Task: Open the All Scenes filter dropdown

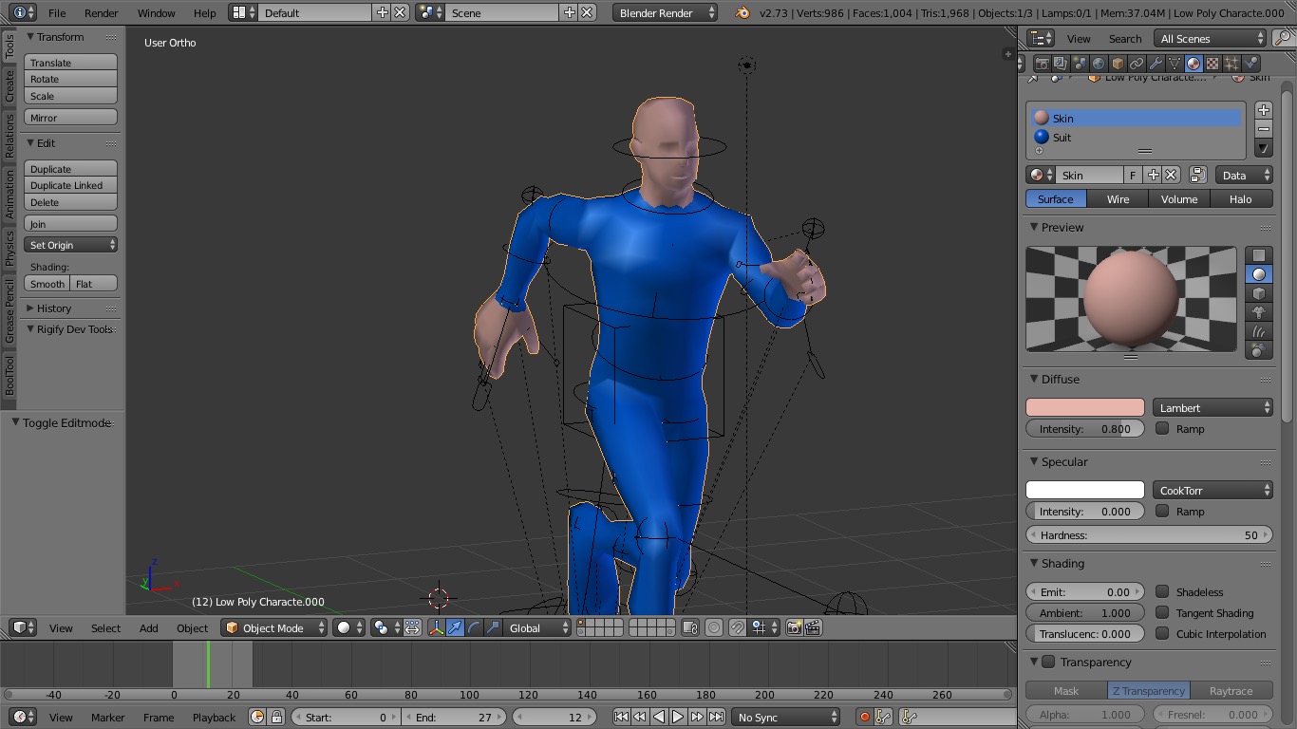Action: point(1211,38)
